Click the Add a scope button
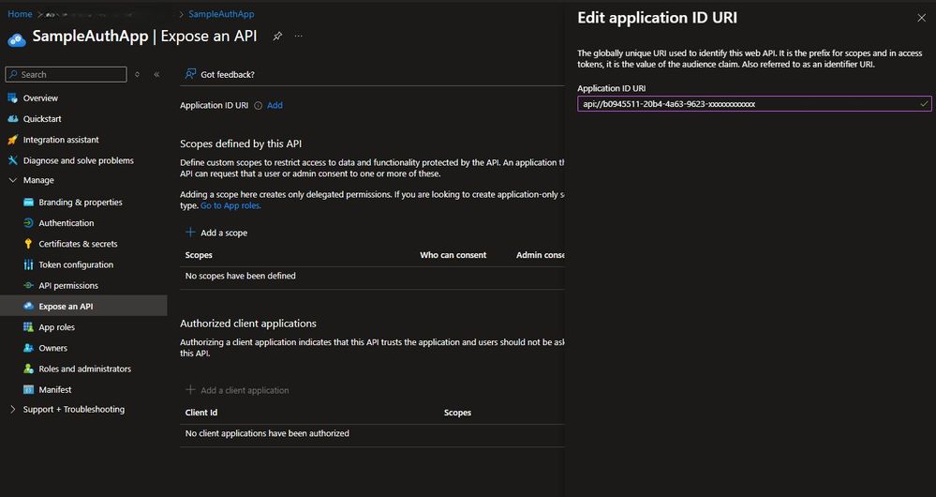This screenshot has height=497, width=936. coord(216,233)
